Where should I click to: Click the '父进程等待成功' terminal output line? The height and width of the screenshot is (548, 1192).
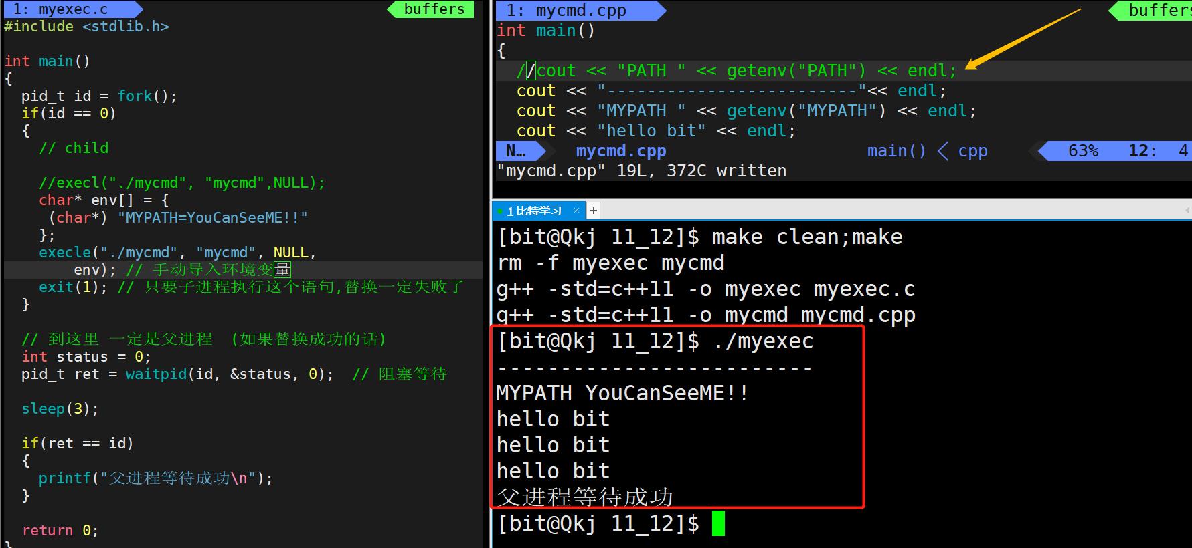pos(585,497)
